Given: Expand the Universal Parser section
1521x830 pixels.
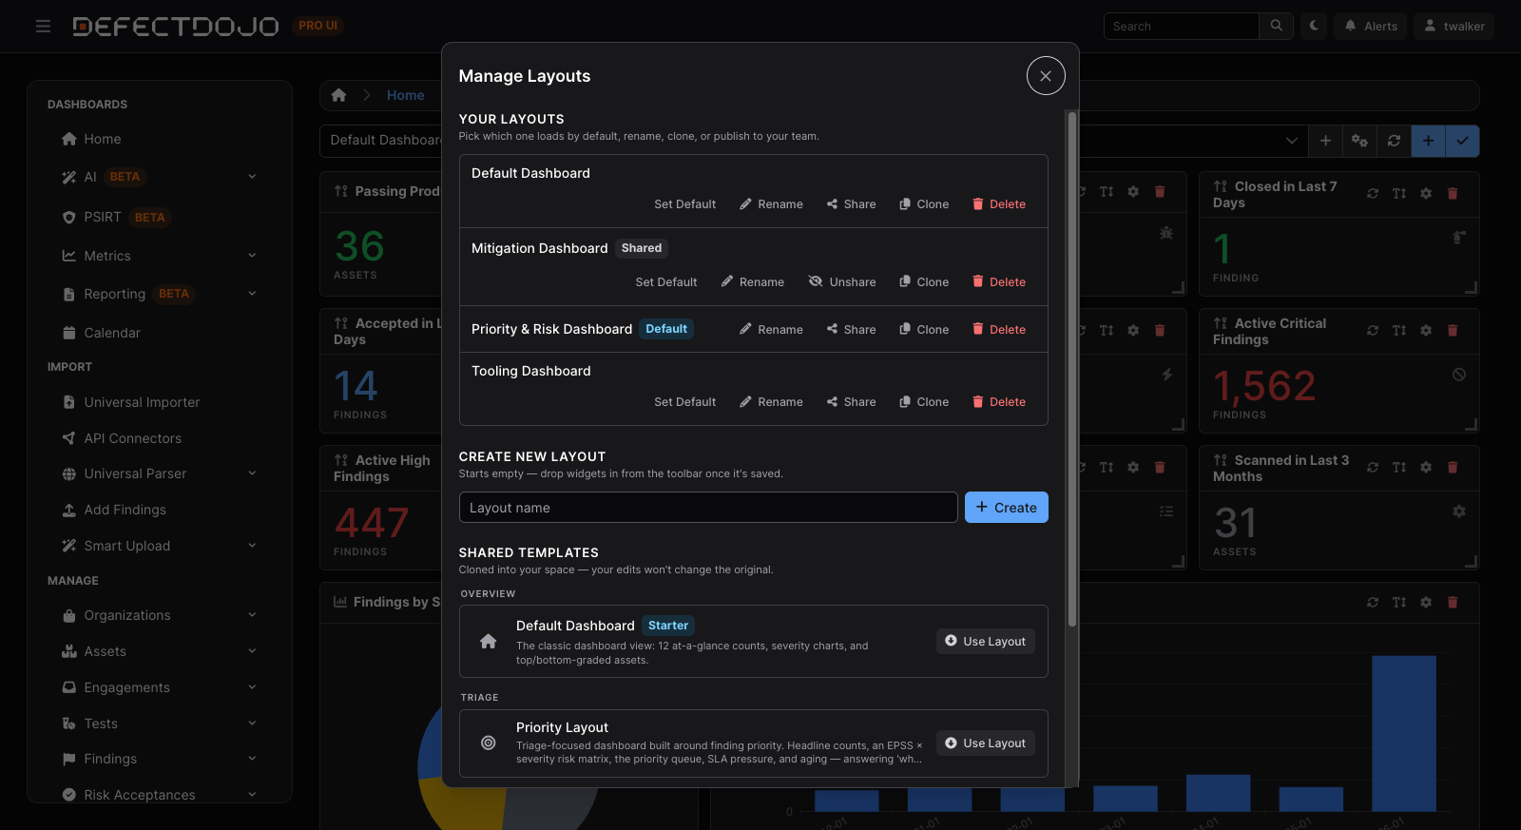Looking at the screenshot, I should point(252,473).
